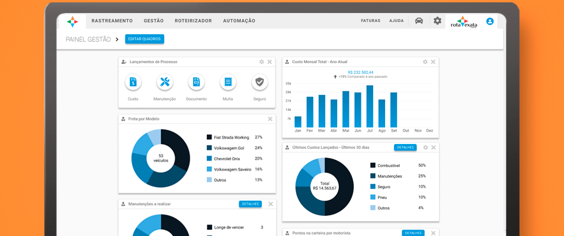Open the RASTREAMENTO menu
564x236 pixels.
click(x=112, y=21)
